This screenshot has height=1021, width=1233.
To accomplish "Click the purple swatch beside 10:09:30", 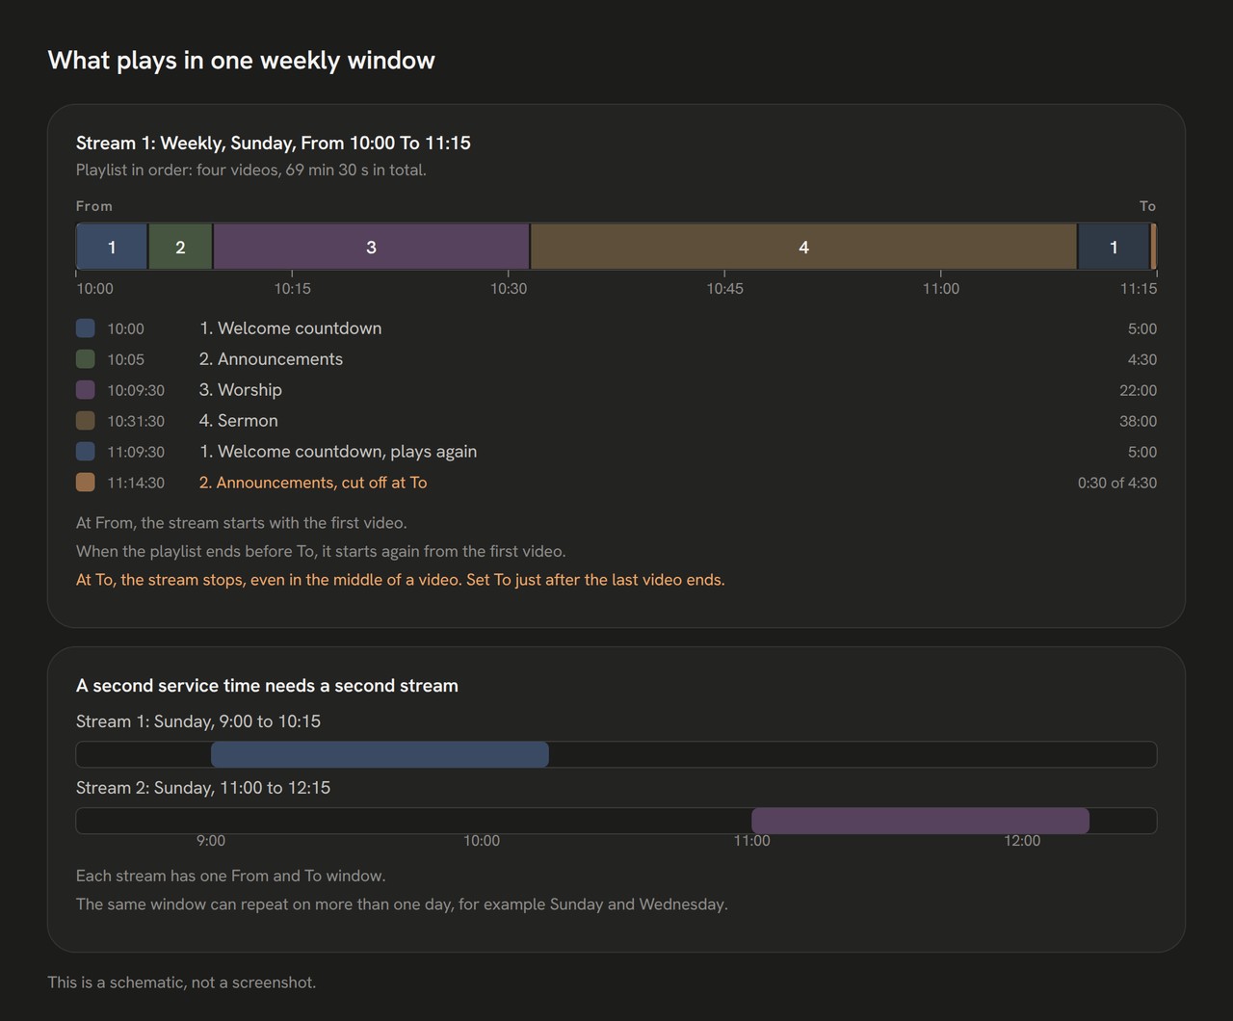I will (86, 390).
